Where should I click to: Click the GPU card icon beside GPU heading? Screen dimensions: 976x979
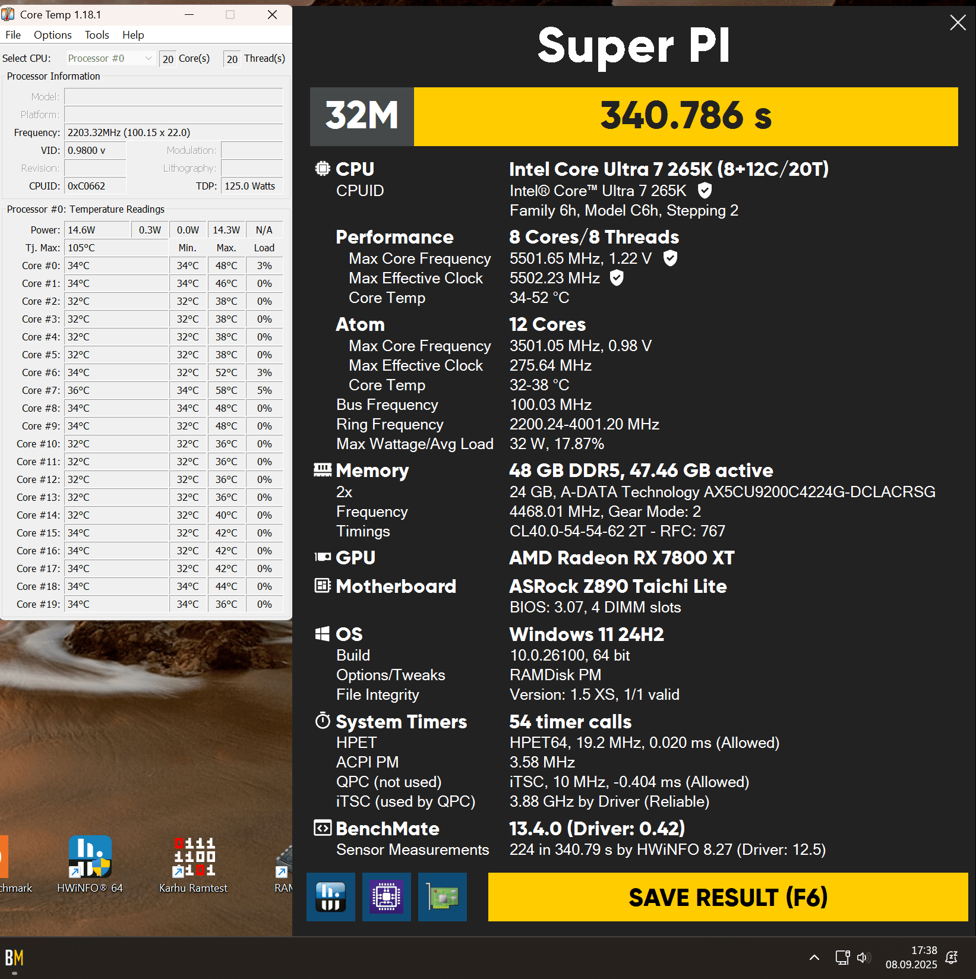[323, 557]
